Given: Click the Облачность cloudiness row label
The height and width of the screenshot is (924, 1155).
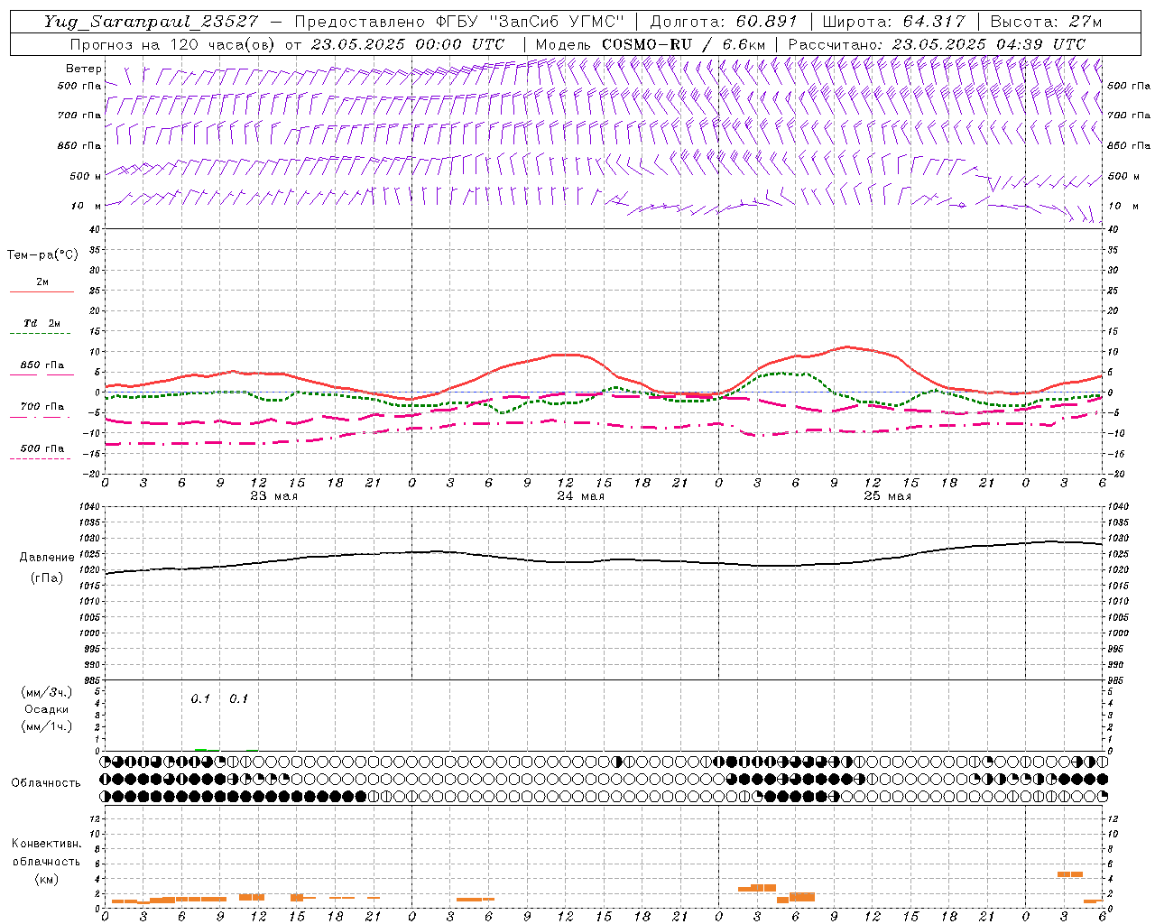Looking at the screenshot, I should coord(46,783).
